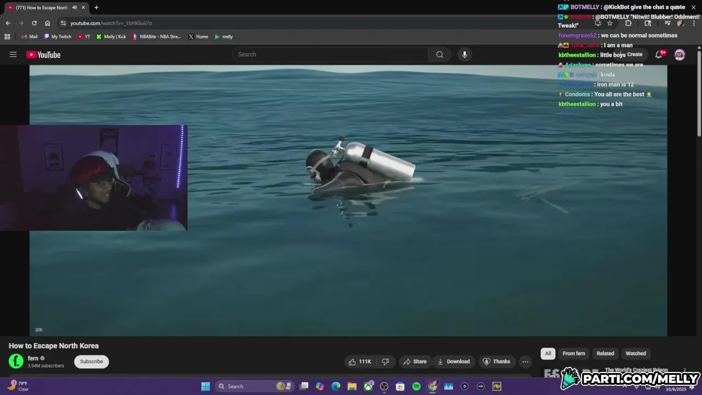The width and height of the screenshot is (702, 395).
Task: Focus the YouTube search field
Action: point(330,54)
